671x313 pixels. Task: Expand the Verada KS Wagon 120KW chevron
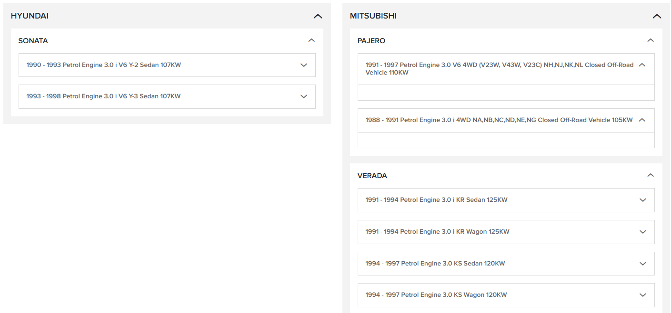pos(642,295)
